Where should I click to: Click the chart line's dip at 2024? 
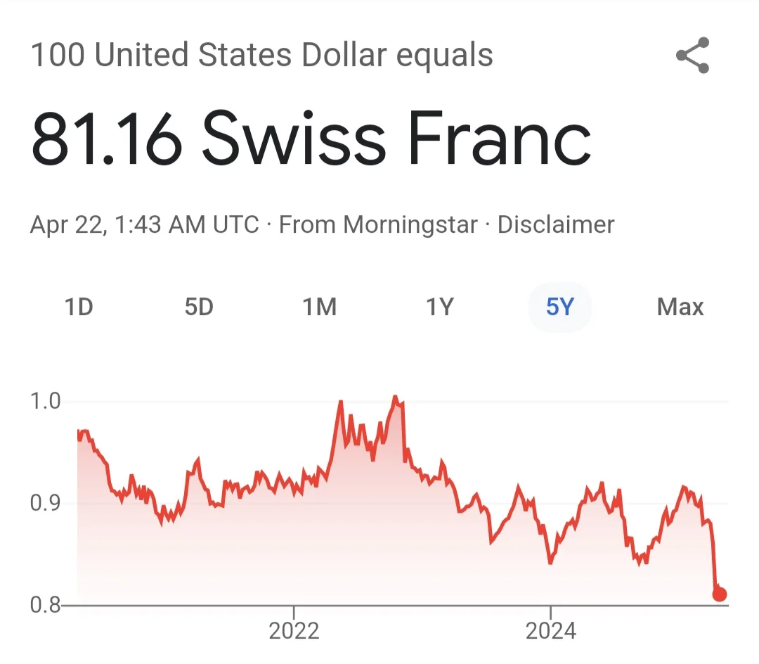550,563
